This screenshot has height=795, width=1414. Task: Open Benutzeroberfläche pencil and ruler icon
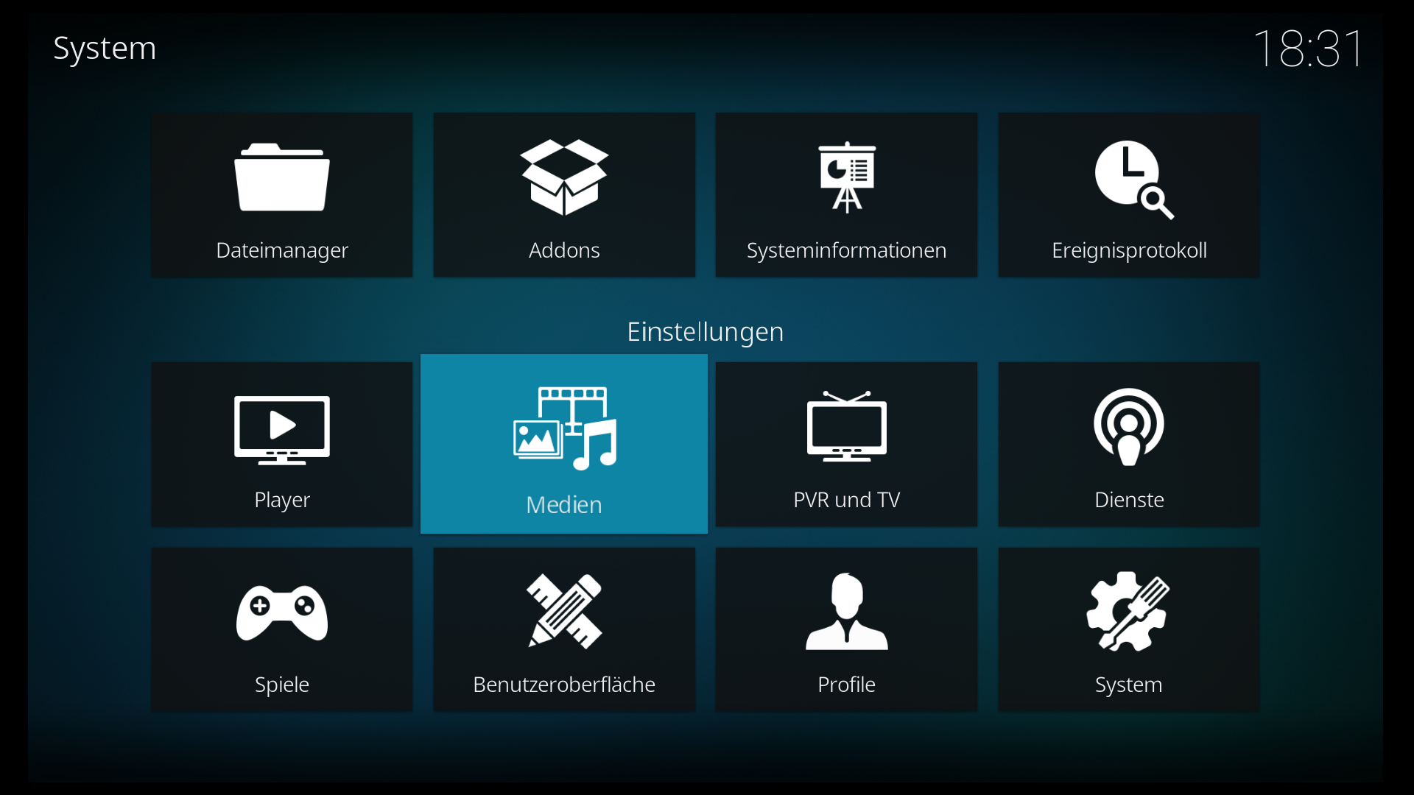(565, 611)
